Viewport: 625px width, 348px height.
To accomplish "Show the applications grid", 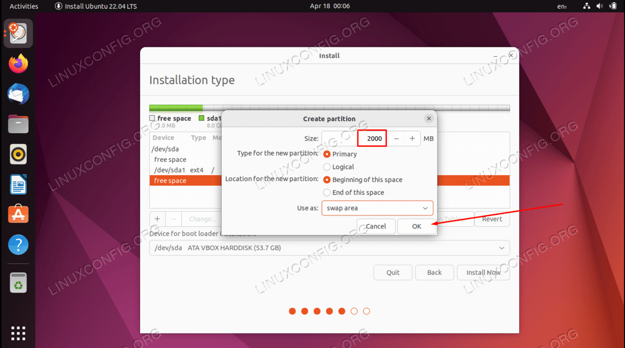I will tap(19, 333).
